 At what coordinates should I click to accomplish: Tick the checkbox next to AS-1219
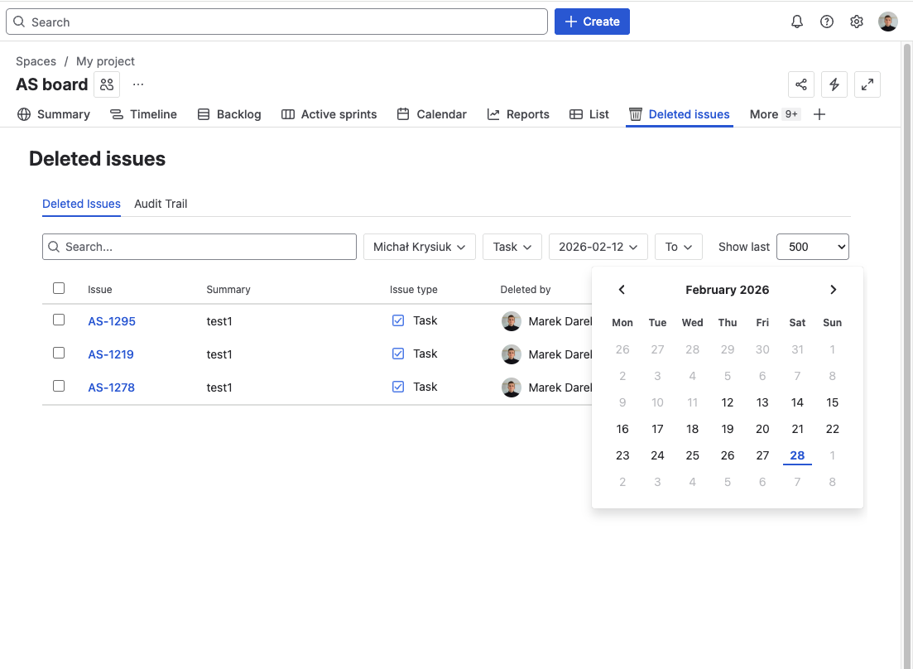59,352
